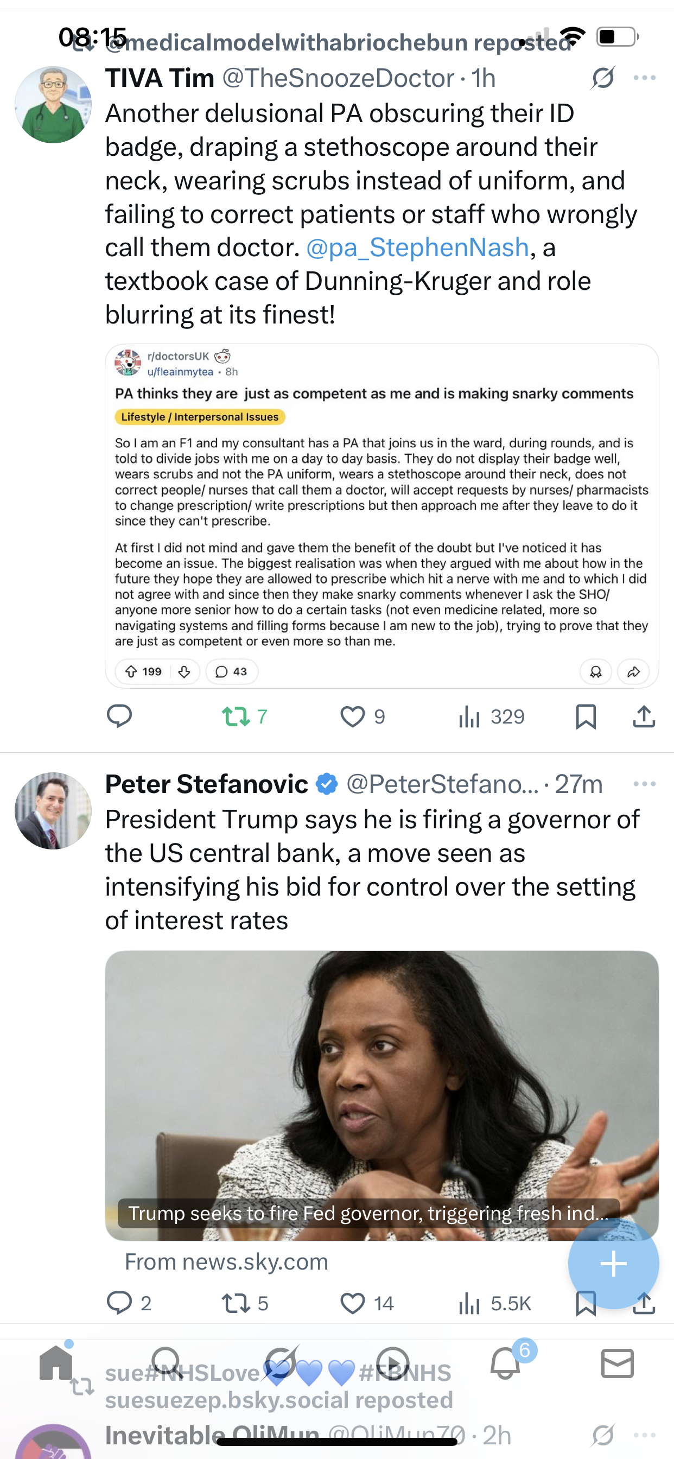Viewport: 674px width, 1459px height.
Task: Open the Notifications bell tab
Action: 505,1363
